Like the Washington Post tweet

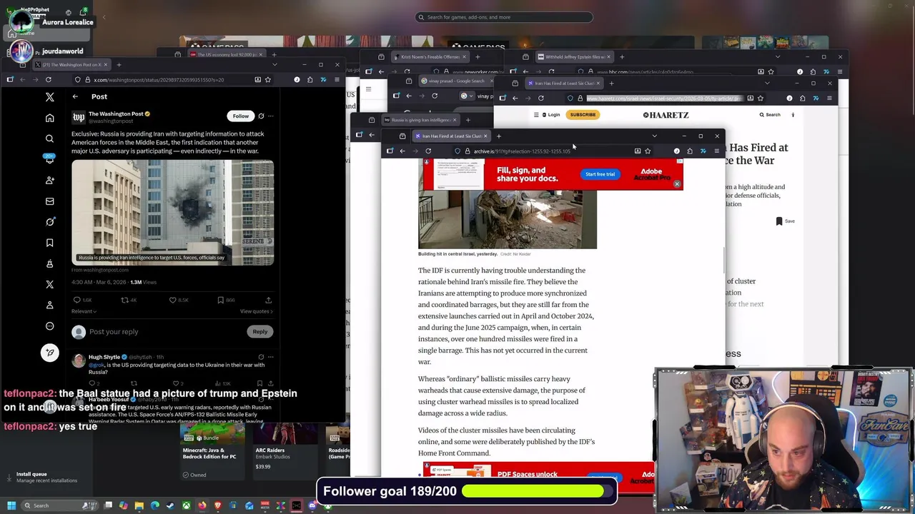(x=172, y=300)
